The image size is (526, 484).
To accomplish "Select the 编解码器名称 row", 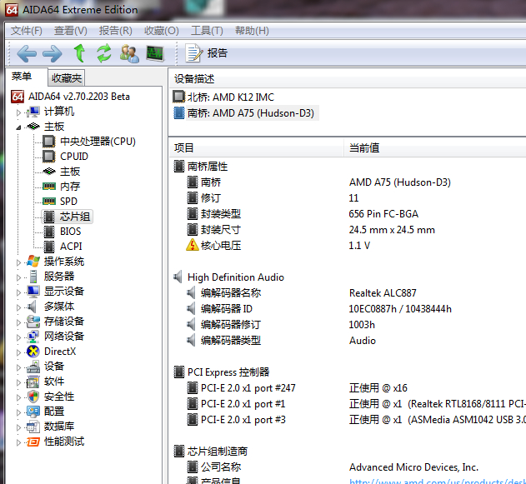I will pos(348,293).
